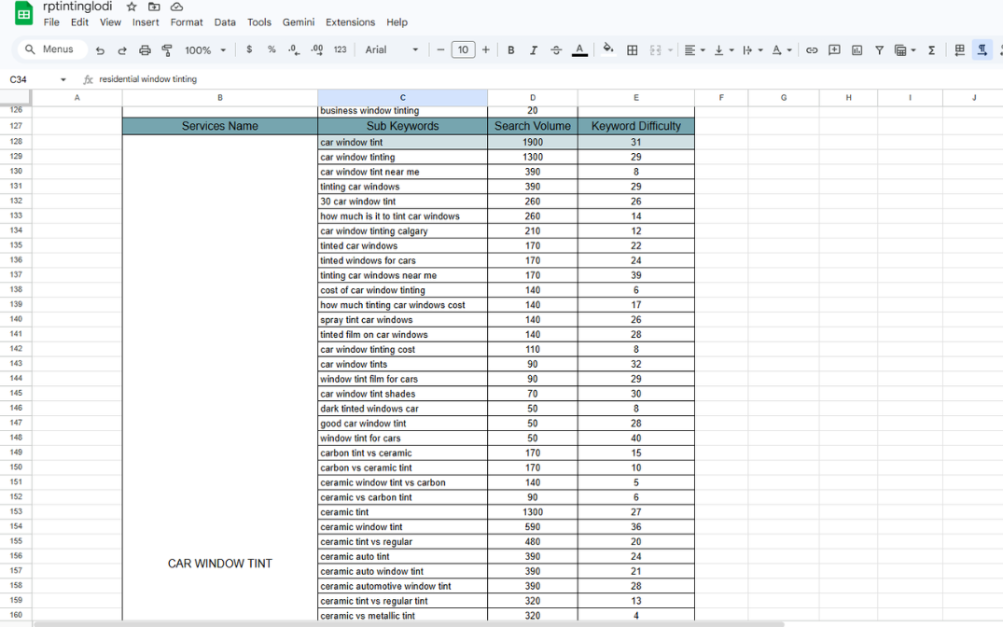The image size is (1003, 627).
Task: Click the Menus search button
Action: click(49, 49)
